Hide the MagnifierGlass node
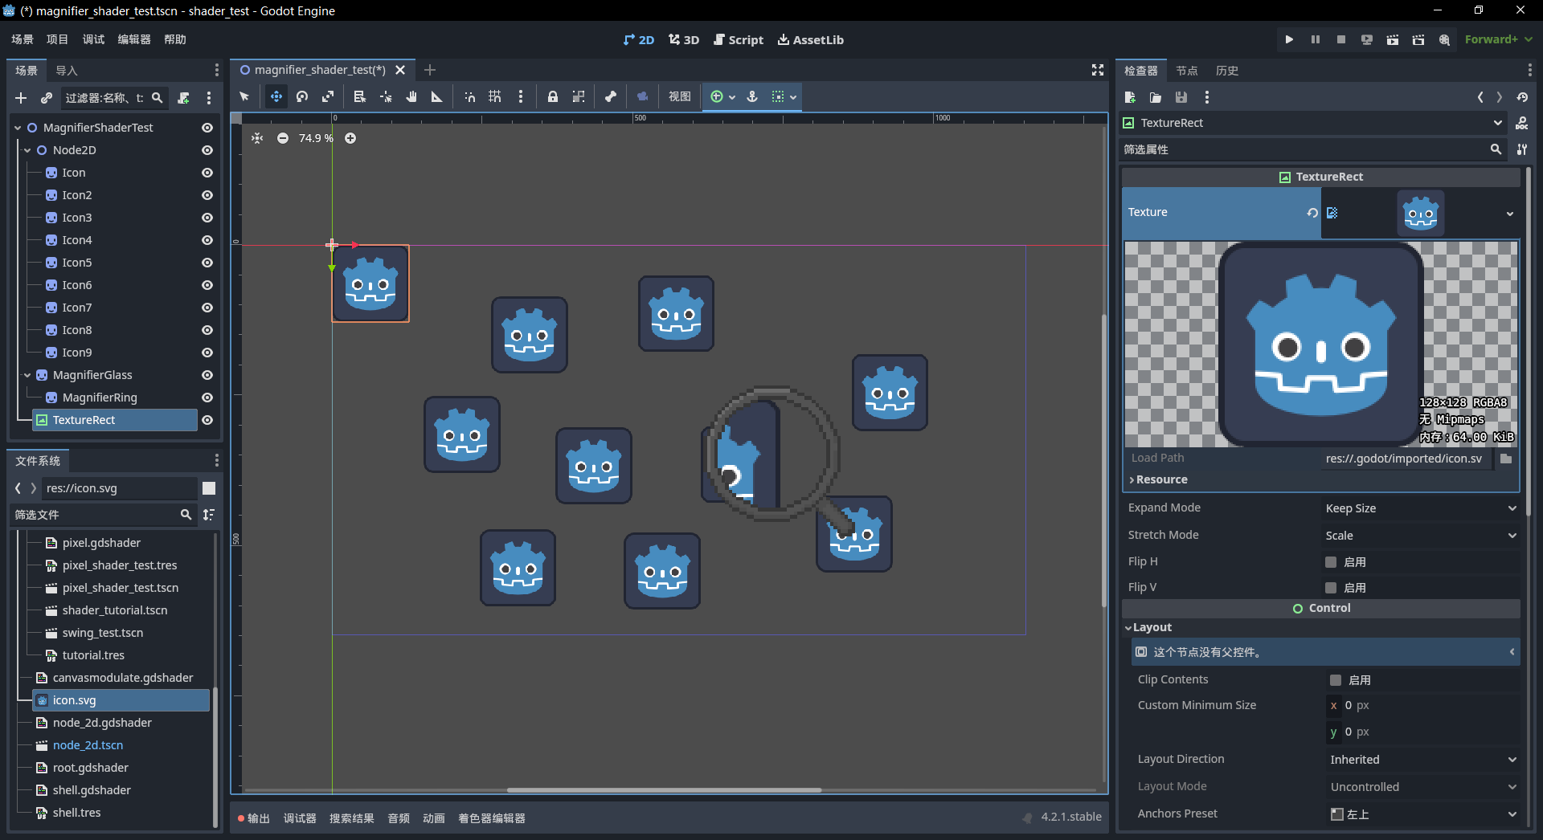 point(207,375)
